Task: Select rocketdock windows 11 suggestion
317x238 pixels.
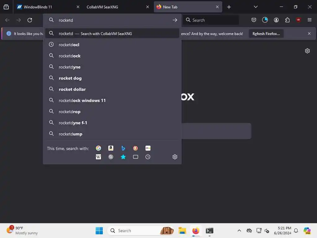Action: click(112, 100)
